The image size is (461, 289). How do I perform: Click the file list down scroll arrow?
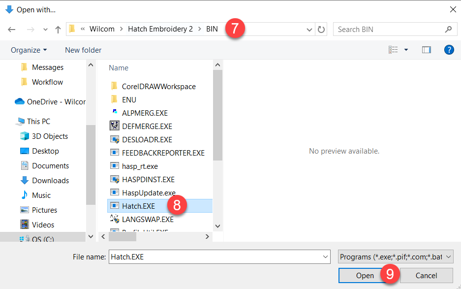[217, 226]
